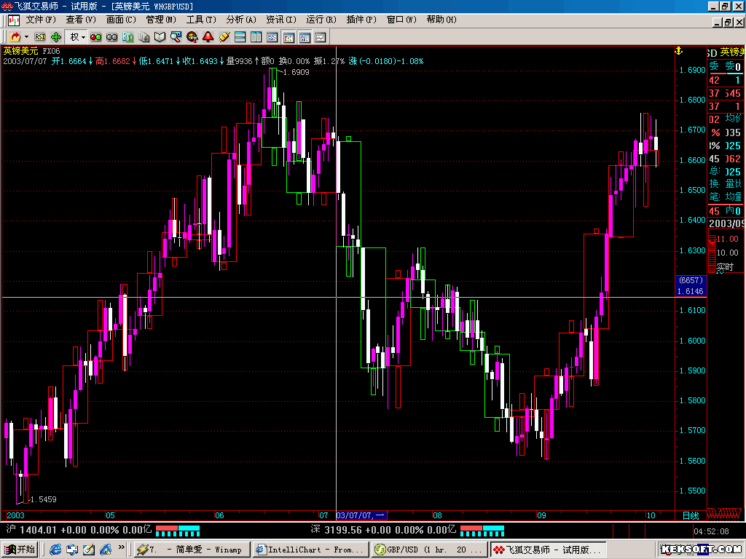Click the app icon left of 文件 menu
The height and width of the screenshot is (559, 746).
coord(14,20)
